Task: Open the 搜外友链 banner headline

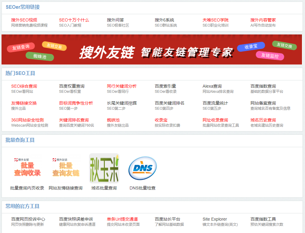Action: tap(107, 52)
